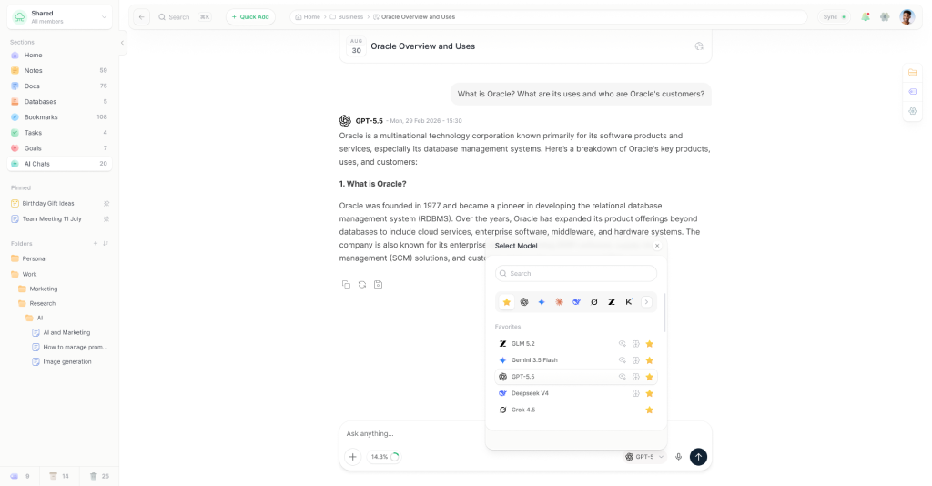The height and width of the screenshot is (486, 932).
Task: Send message with the arrow button
Action: pos(698,457)
